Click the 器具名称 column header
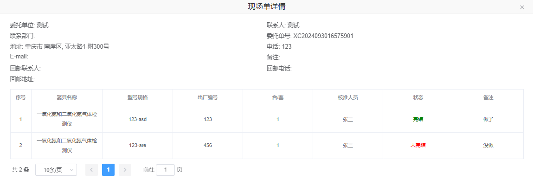Image resolution: width=533 pixels, height=192 pixels. (66, 98)
